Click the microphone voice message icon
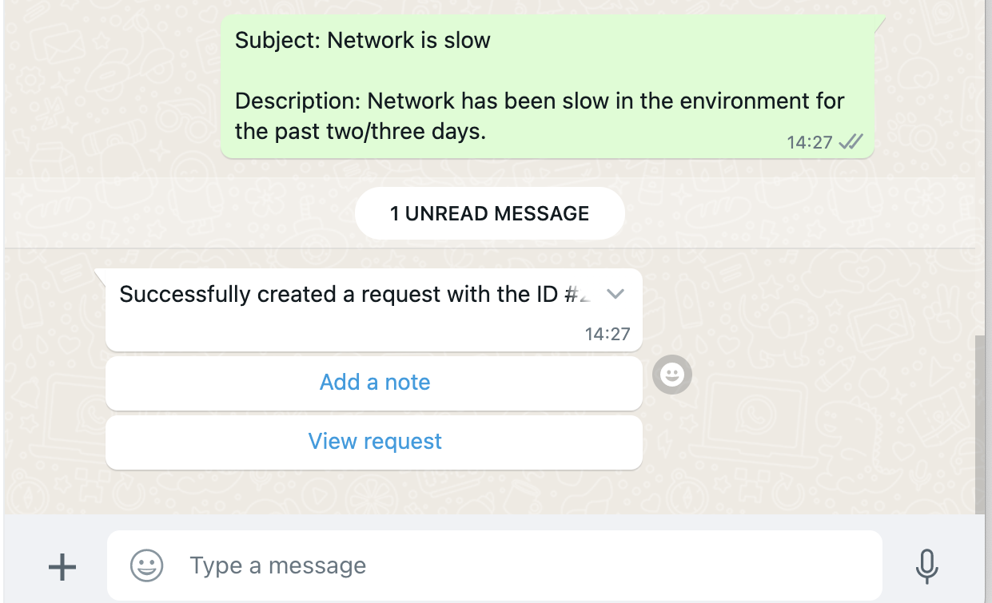992x603 pixels. click(x=926, y=566)
